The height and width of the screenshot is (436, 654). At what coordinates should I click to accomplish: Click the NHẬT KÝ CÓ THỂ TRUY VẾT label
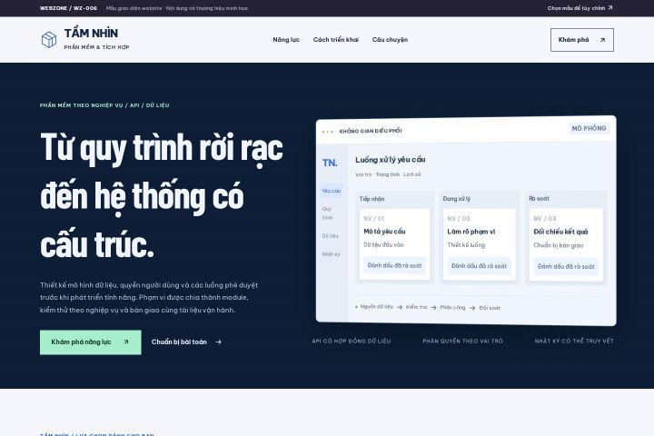point(574,341)
